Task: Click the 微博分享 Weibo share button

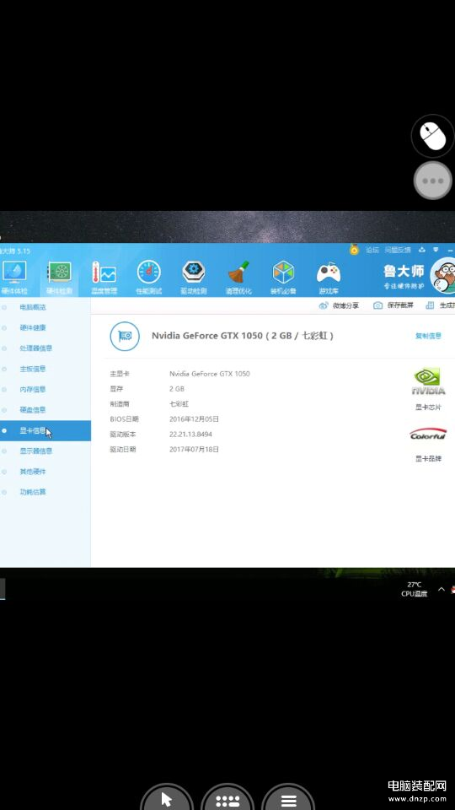Action: click(339, 305)
